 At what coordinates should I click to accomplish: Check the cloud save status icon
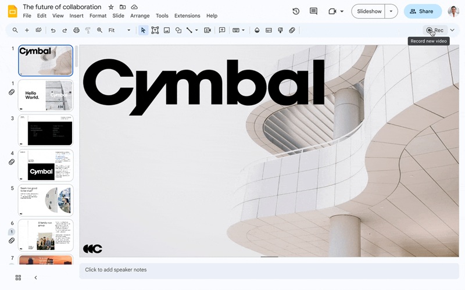tap(134, 7)
